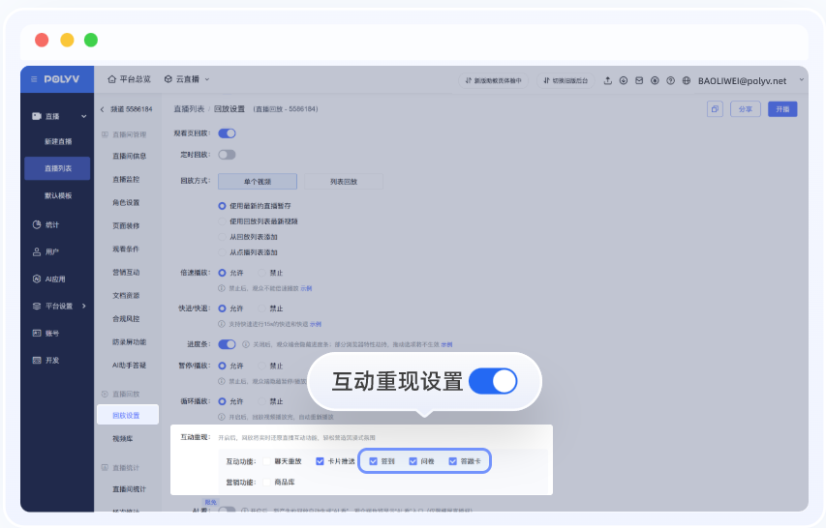
Task: Go back using arrow beside 频道 5586184
Action: [x=103, y=109]
